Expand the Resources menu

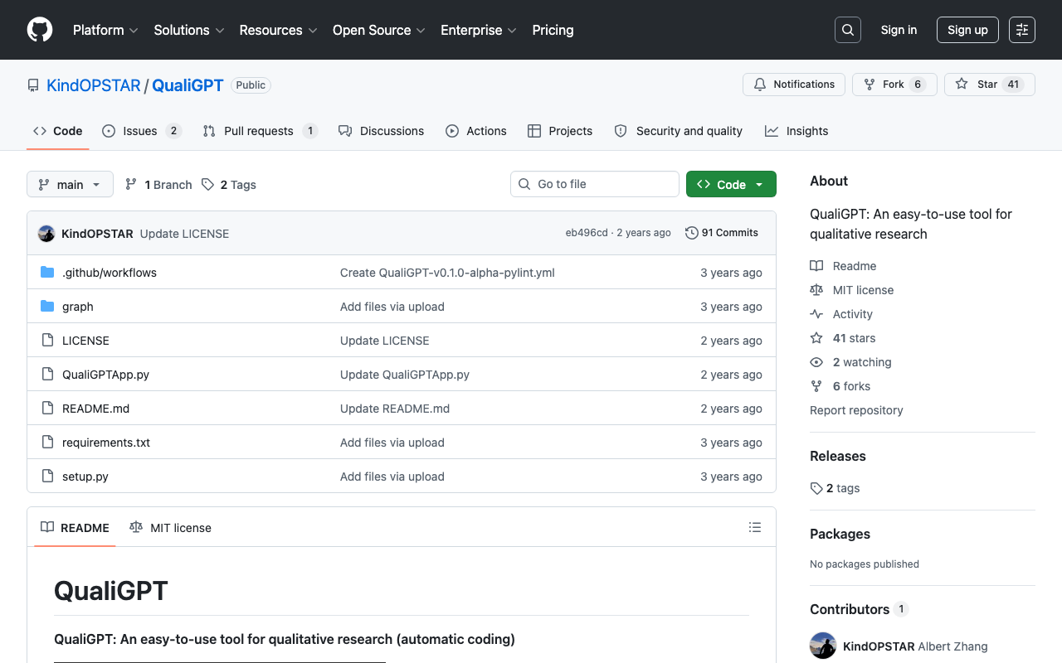click(x=278, y=30)
